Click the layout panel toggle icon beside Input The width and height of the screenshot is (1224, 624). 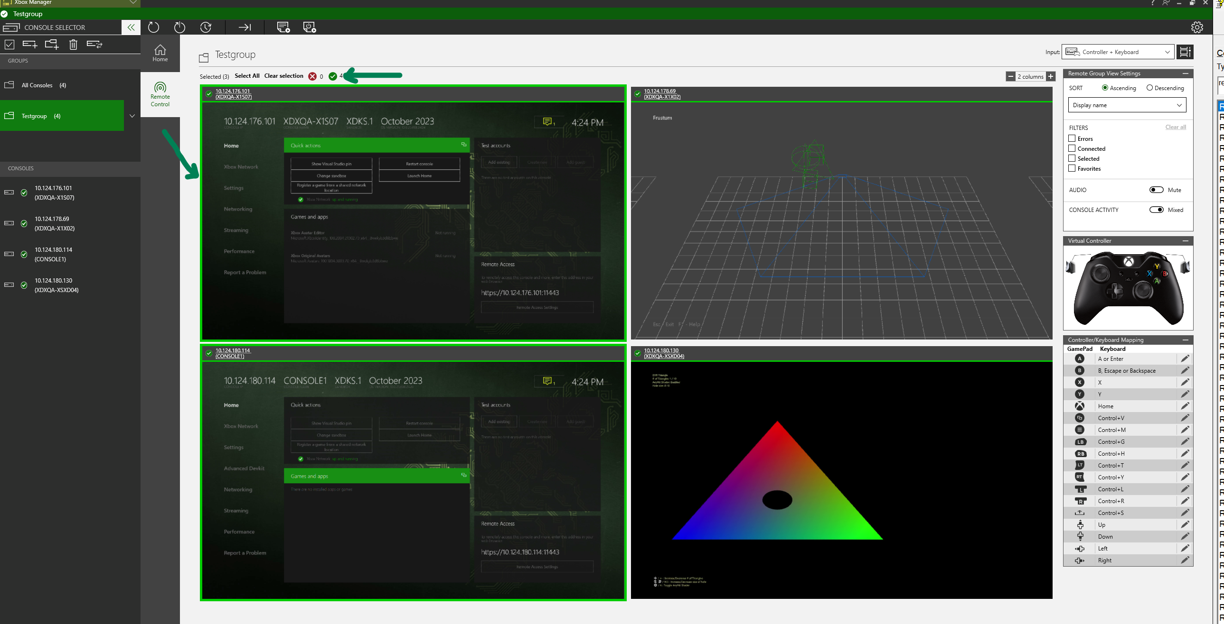1185,52
